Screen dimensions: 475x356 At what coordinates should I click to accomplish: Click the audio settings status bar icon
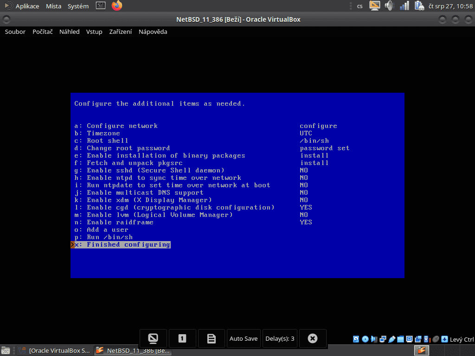[x=374, y=339]
